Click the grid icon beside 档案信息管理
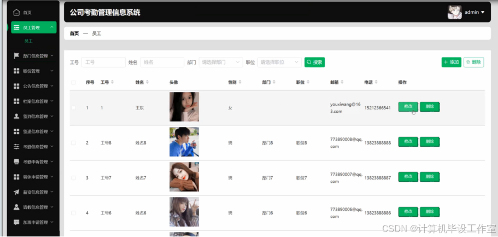 tap(16, 101)
